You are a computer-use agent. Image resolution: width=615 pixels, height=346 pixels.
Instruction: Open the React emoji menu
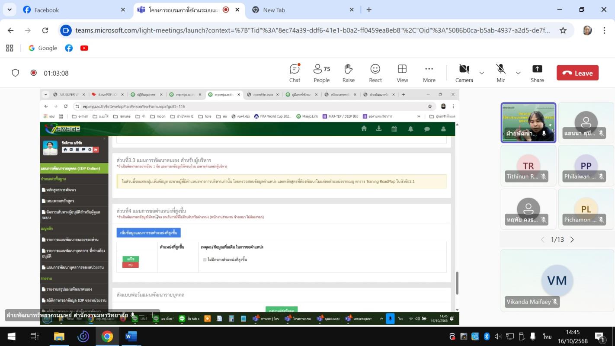tap(375, 73)
